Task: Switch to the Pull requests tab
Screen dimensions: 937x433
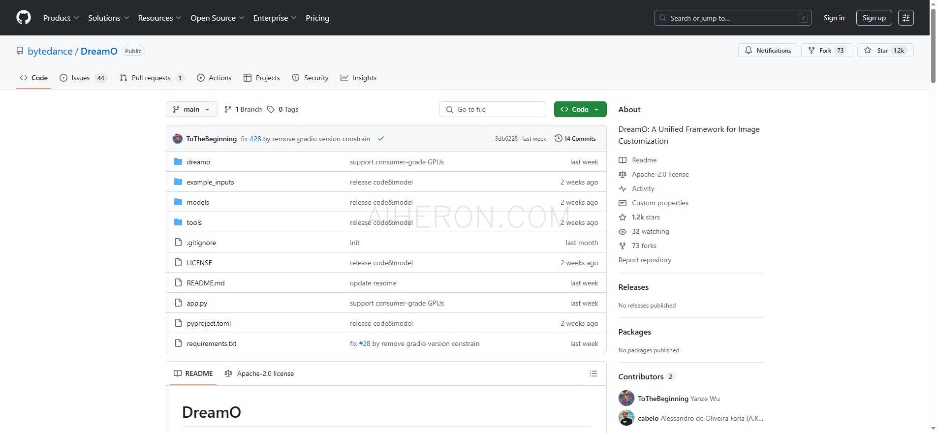Action: coord(152,78)
